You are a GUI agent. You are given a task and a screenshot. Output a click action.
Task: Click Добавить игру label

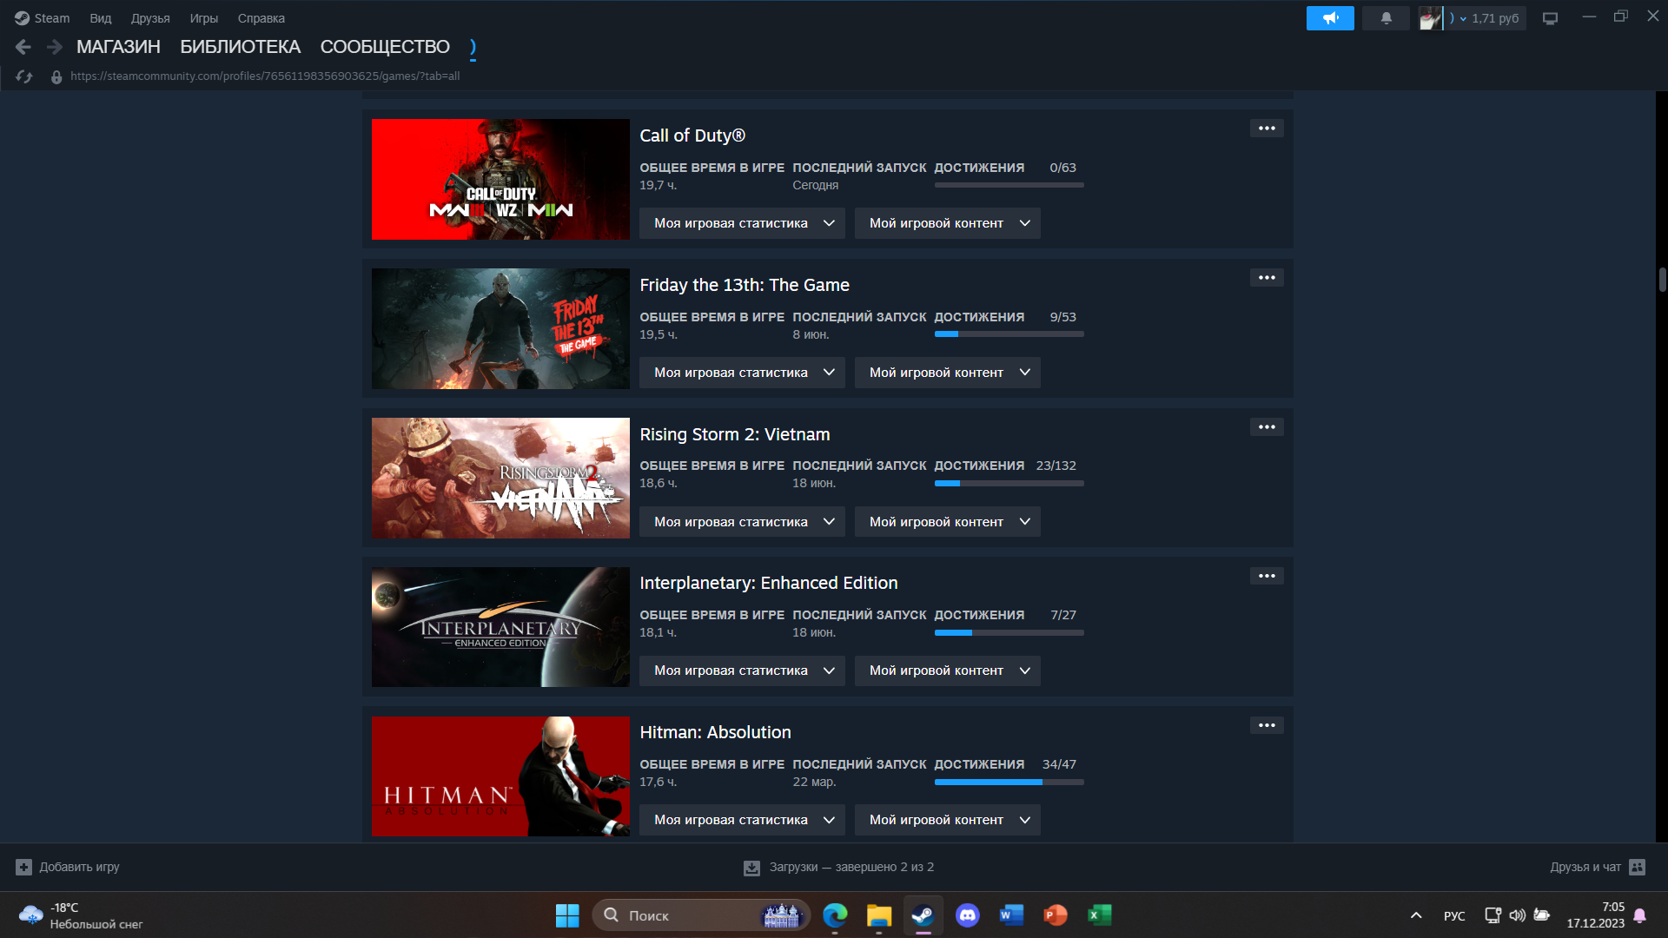pos(79,867)
